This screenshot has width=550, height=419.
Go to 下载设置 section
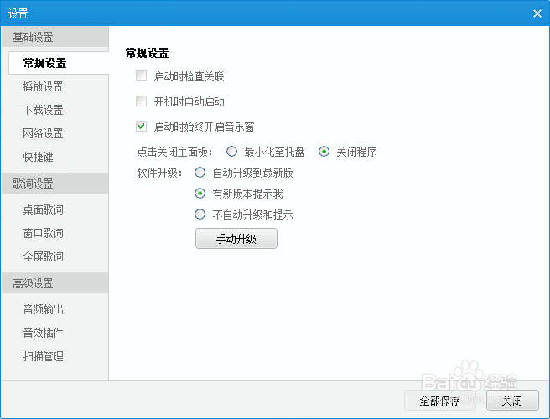coord(43,110)
